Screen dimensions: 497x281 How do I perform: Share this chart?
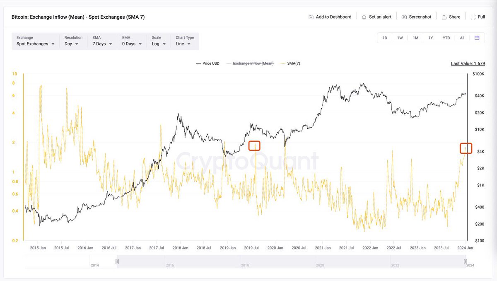(451, 17)
